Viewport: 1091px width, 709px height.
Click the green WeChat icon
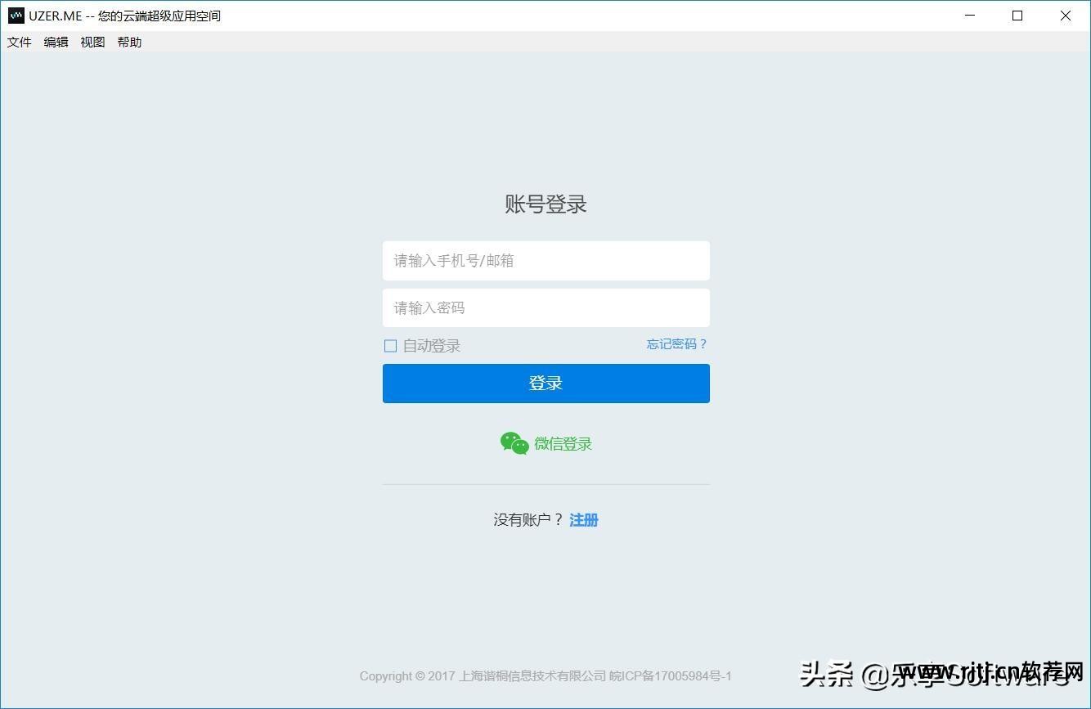[x=514, y=443]
